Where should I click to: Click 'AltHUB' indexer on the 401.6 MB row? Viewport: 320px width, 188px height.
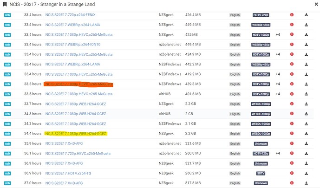tap(164, 94)
